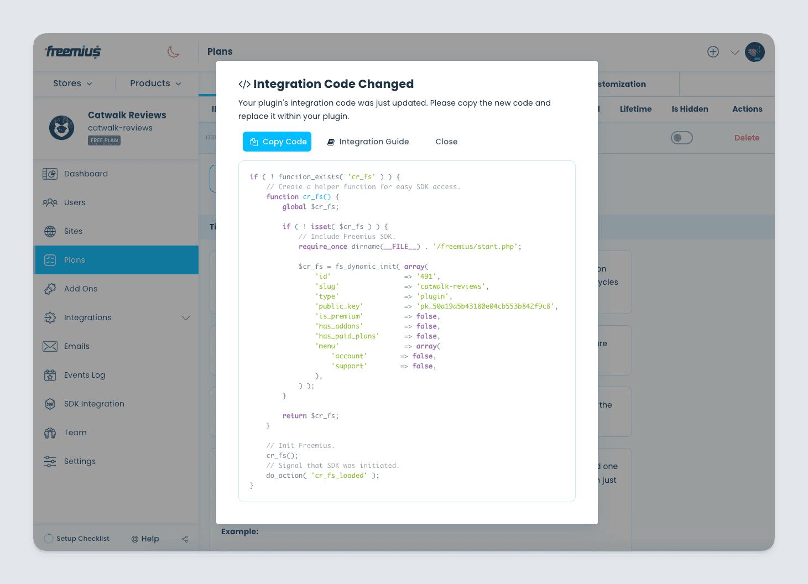Click the plus circle add icon
Viewport: 808px width, 584px height.
(713, 51)
